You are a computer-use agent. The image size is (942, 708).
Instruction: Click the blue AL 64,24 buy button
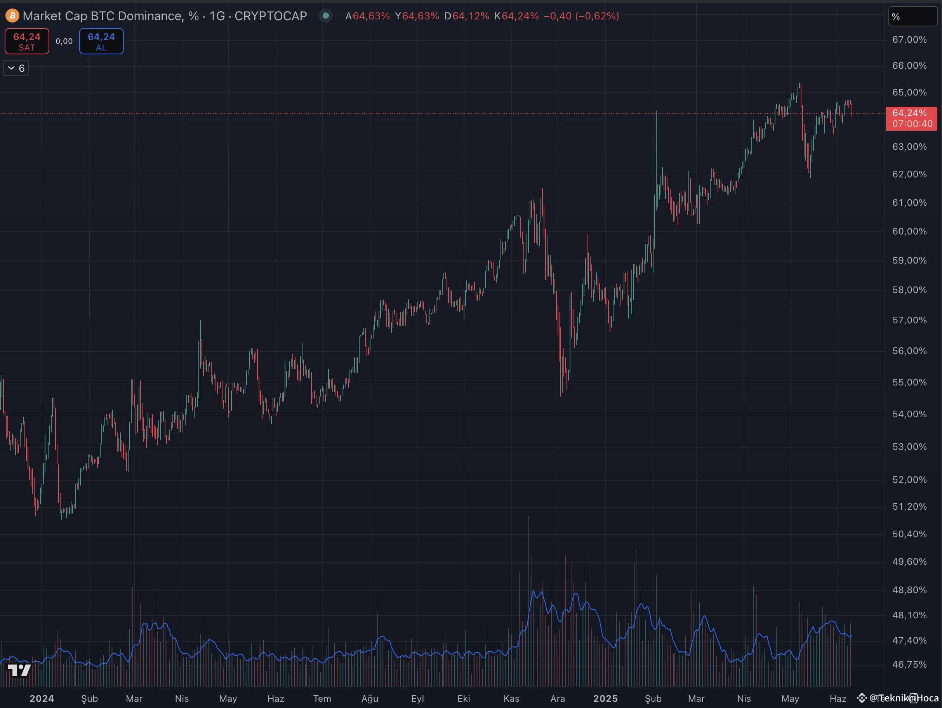pyautogui.click(x=101, y=41)
